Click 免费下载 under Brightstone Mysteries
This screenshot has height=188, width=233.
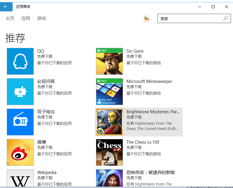[134, 117]
